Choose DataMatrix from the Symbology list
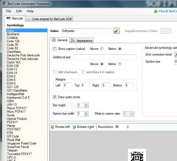Image resolution: width=177 pixels, height=161 pixels. (14, 52)
